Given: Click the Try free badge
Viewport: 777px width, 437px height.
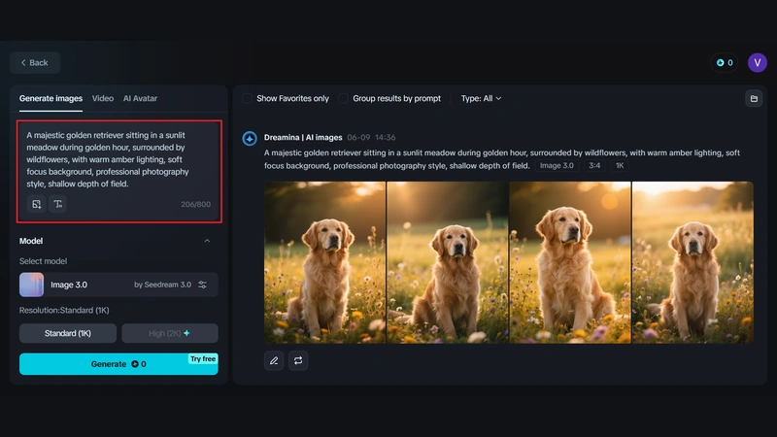Looking at the screenshot, I should pyautogui.click(x=203, y=358).
